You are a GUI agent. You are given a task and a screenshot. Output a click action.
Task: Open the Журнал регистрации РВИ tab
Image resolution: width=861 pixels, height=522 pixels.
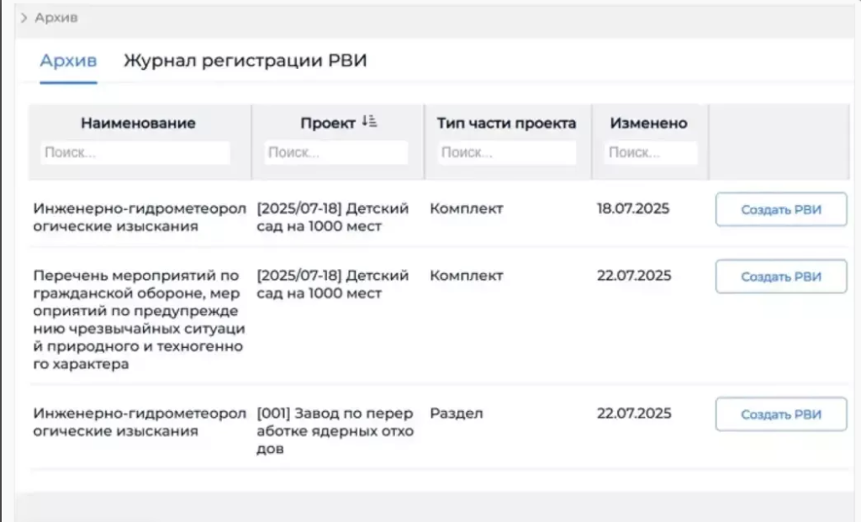pyautogui.click(x=245, y=61)
